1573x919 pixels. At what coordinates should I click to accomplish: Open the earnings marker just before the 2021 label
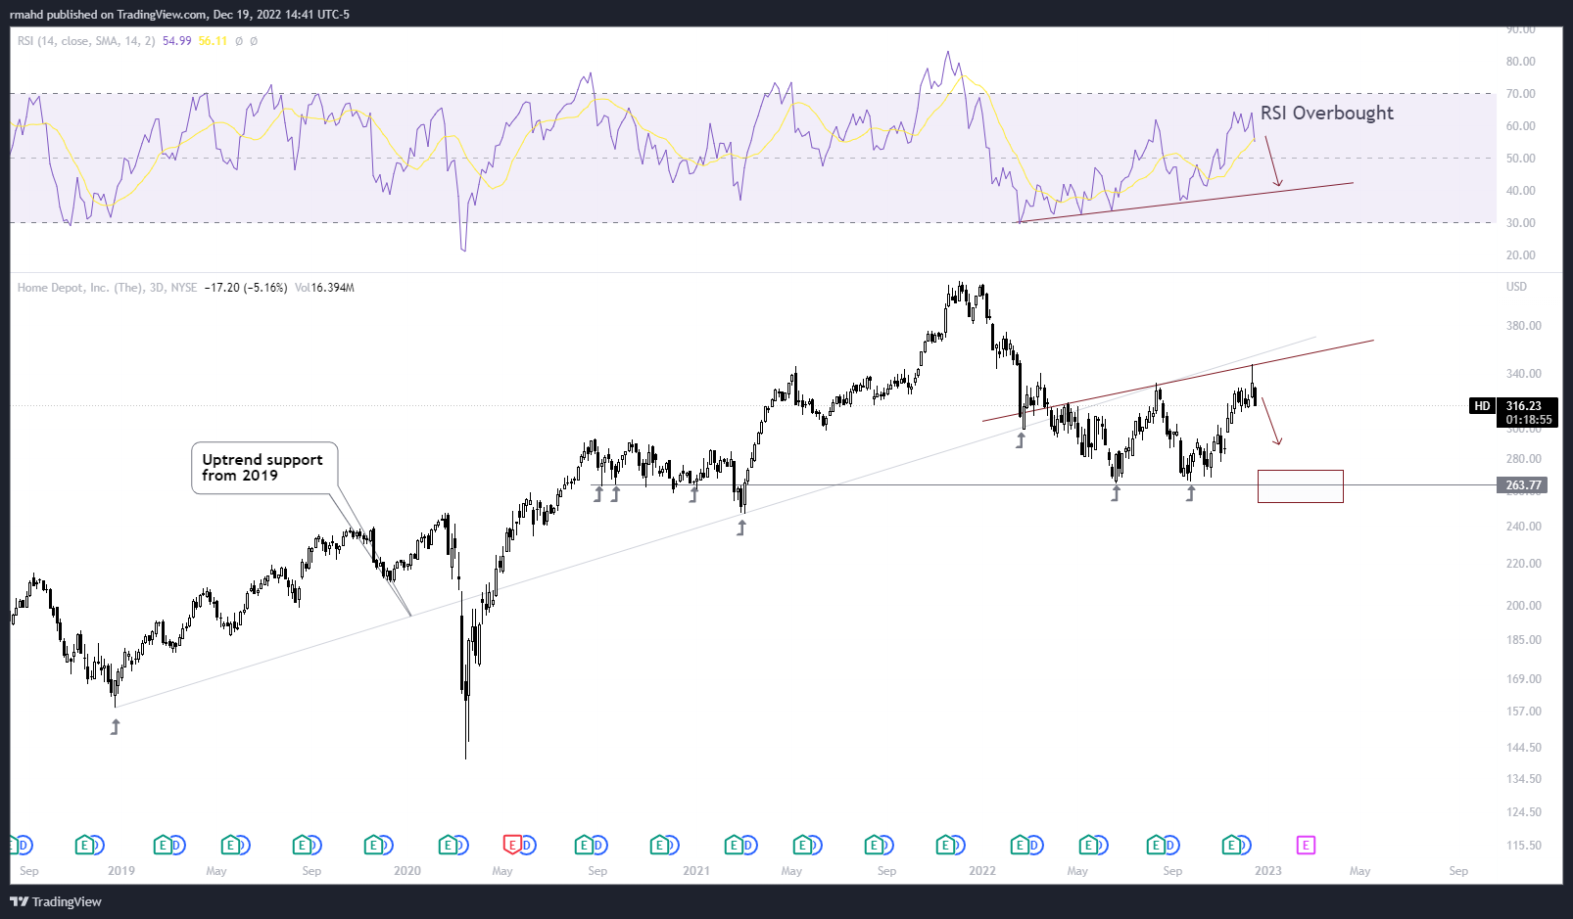659,845
